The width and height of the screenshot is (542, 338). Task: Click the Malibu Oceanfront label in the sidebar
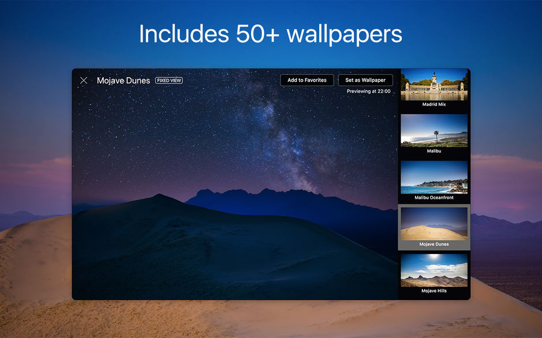coord(433,197)
